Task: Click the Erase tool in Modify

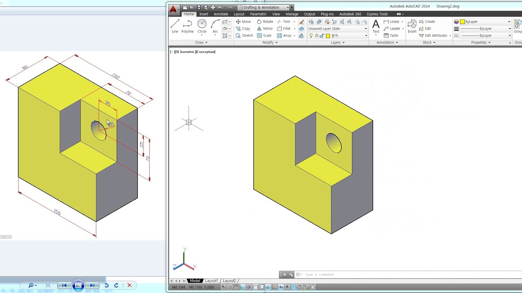Action: pos(301,22)
